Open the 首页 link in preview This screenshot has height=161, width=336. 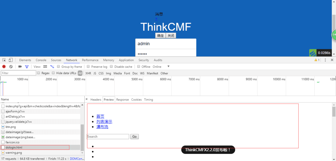(100, 116)
